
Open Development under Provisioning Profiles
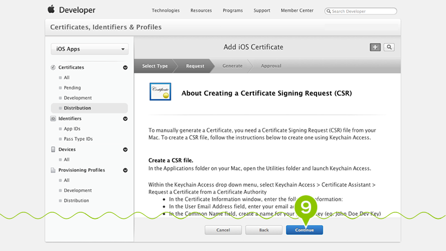[x=78, y=190]
